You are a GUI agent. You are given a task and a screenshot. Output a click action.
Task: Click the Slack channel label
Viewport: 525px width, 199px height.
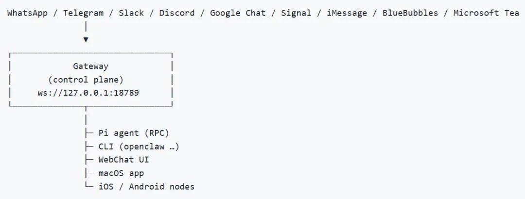(131, 13)
